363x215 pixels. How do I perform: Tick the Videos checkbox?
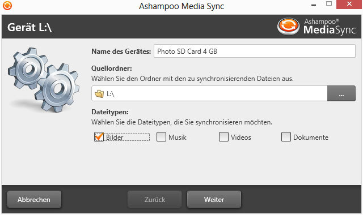click(x=223, y=137)
